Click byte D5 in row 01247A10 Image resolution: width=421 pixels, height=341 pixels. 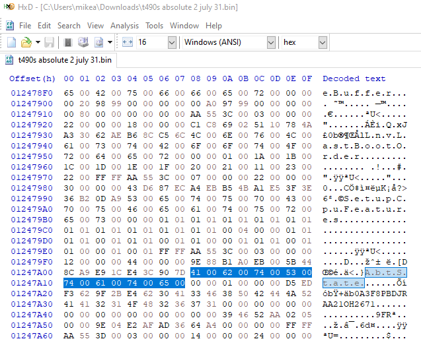coord(291,283)
